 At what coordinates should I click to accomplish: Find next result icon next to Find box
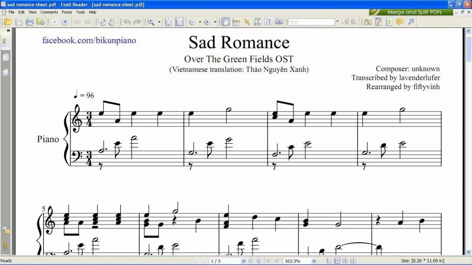355,22
